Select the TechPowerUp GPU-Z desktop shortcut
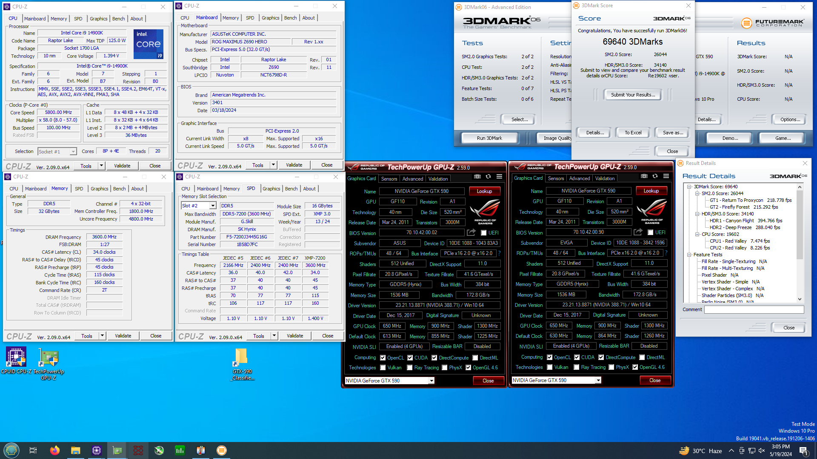This screenshot has width=817, height=459. point(49,364)
